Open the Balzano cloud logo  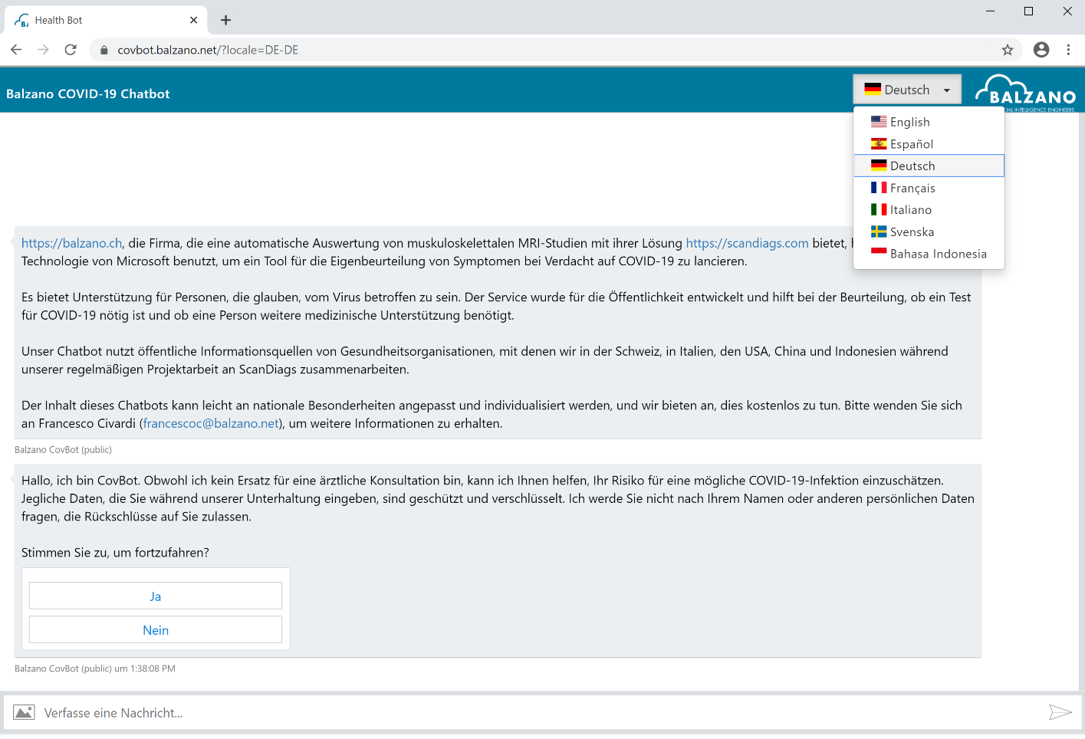point(1025,93)
